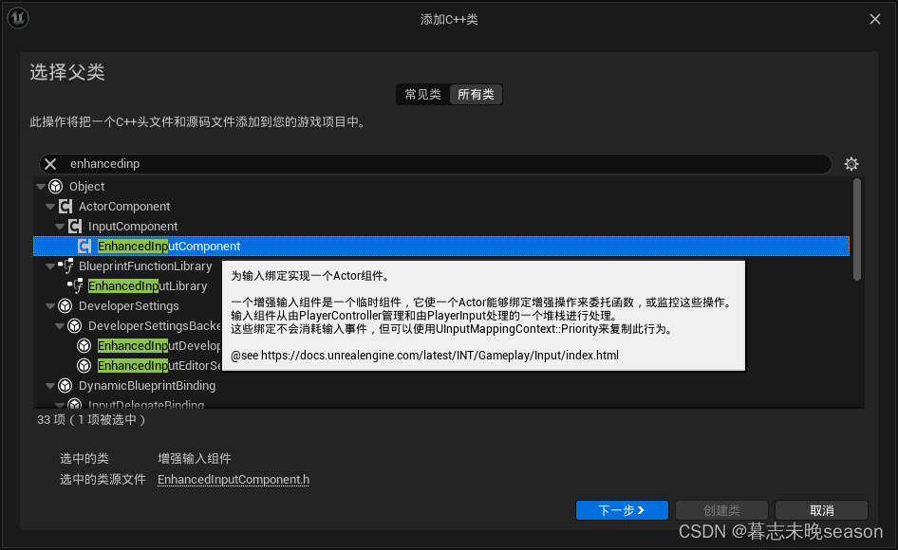Select the EnhancedInputLibrary row
898x550 pixels.
[x=148, y=286]
